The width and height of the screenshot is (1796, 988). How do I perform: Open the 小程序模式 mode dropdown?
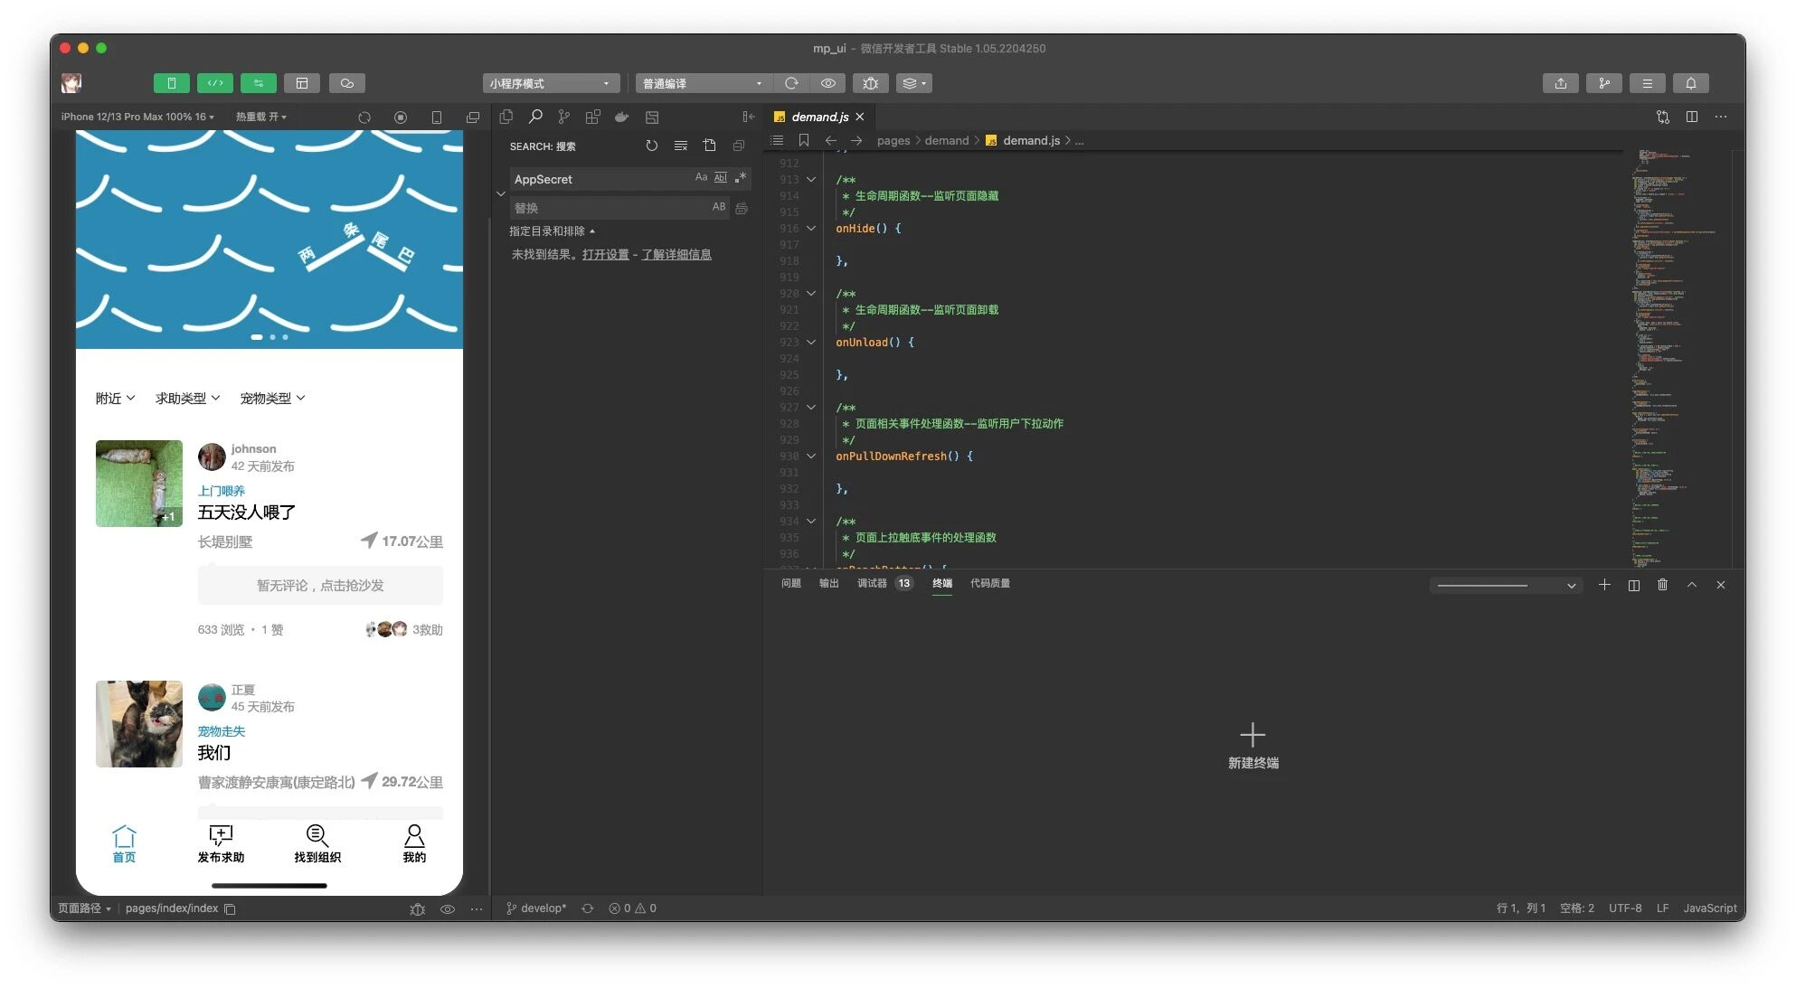pyautogui.click(x=550, y=83)
